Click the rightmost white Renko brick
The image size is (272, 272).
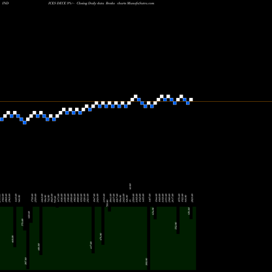coord(191,100)
